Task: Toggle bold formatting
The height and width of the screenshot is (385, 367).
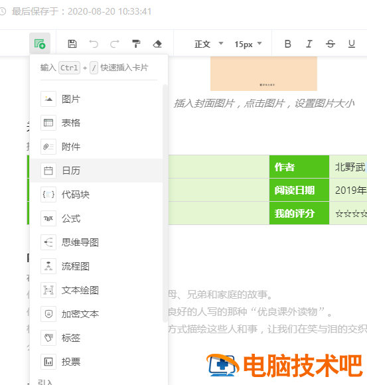Action: tap(288, 44)
